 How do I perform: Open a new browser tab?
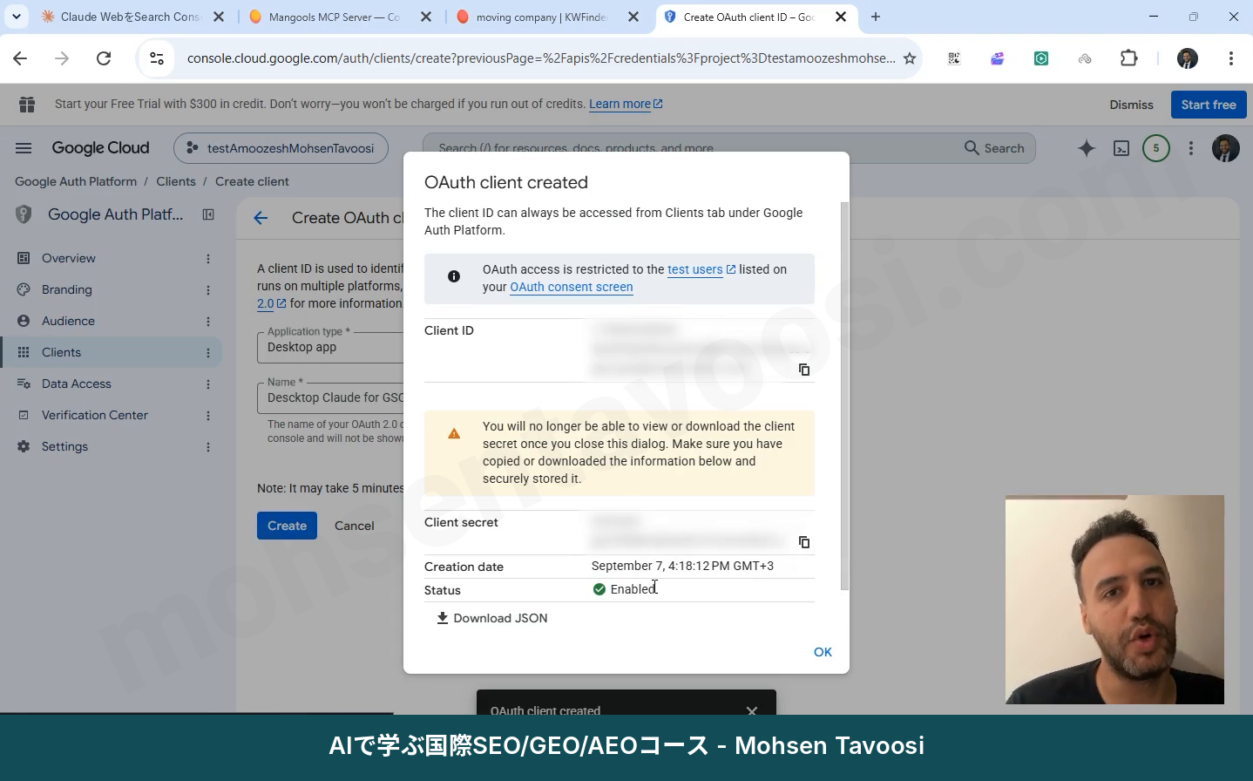[x=876, y=17]
